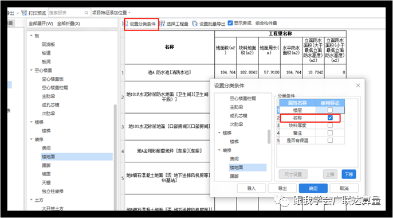Click 全部展开(W) to expand all

click(41, 24)
